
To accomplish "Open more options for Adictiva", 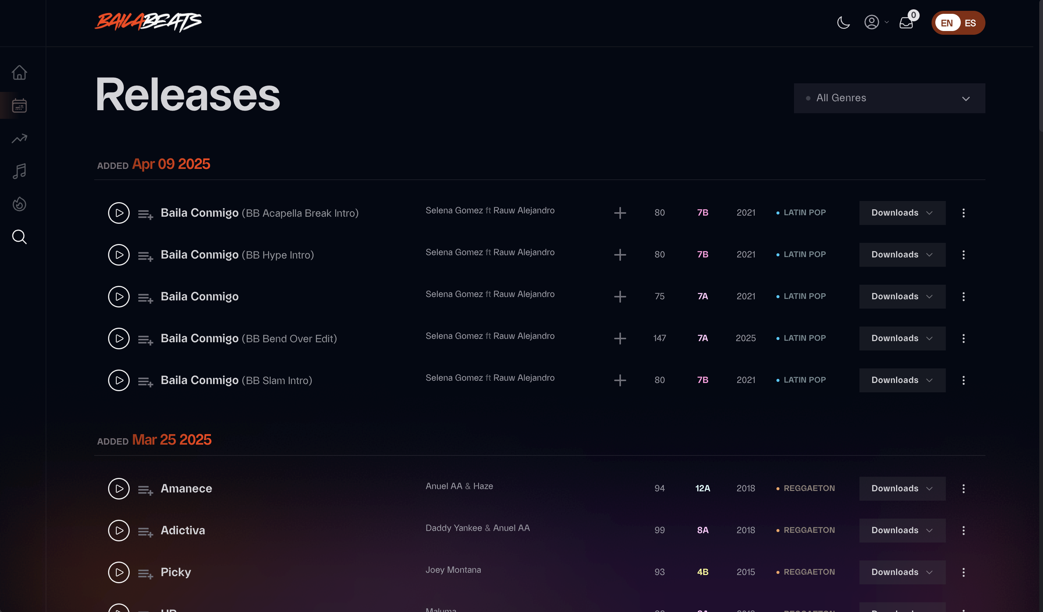I will pyautogui.click(x=963, y=531).
